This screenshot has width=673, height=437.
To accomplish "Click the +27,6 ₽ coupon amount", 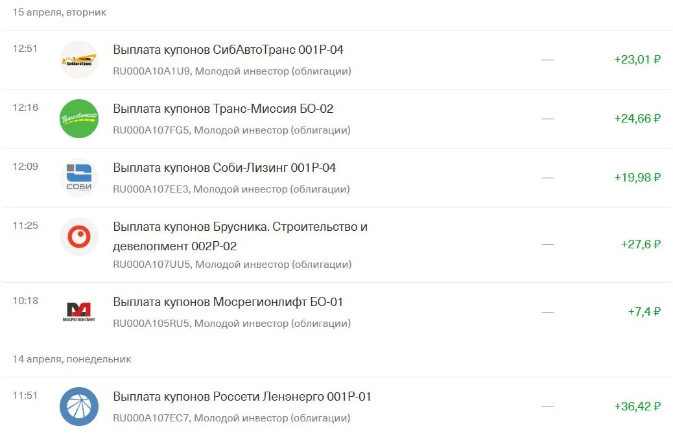I will [641, 244].
